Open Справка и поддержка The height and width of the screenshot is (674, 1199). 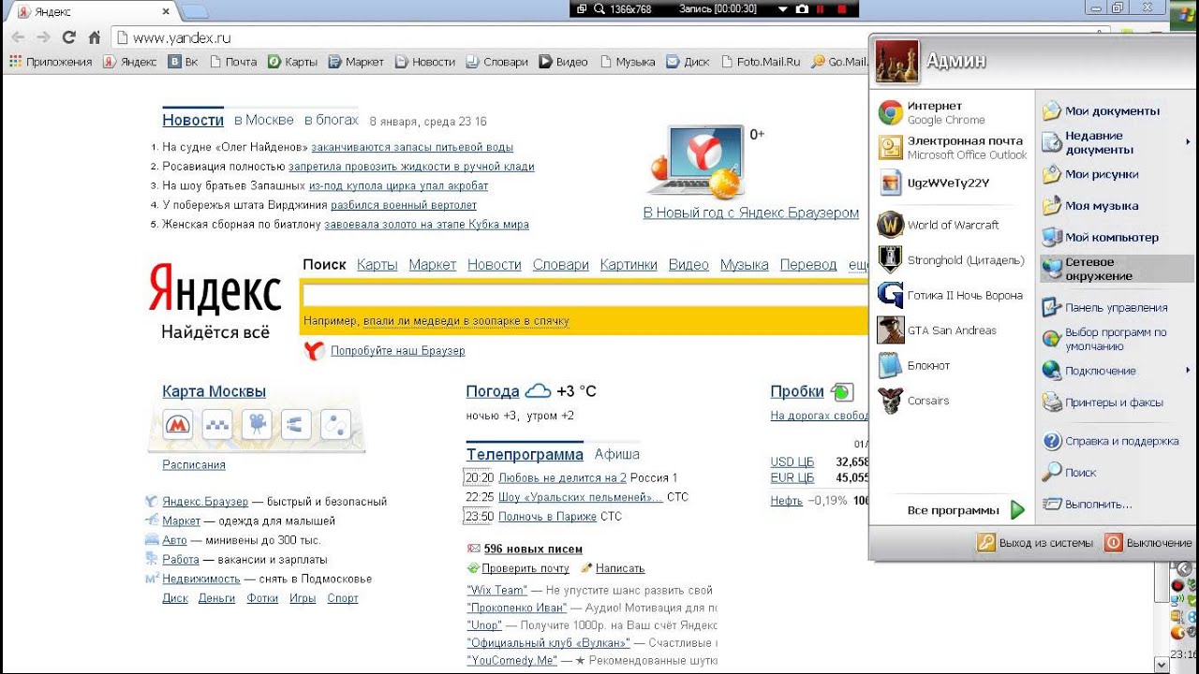(x=1117, y=441)
